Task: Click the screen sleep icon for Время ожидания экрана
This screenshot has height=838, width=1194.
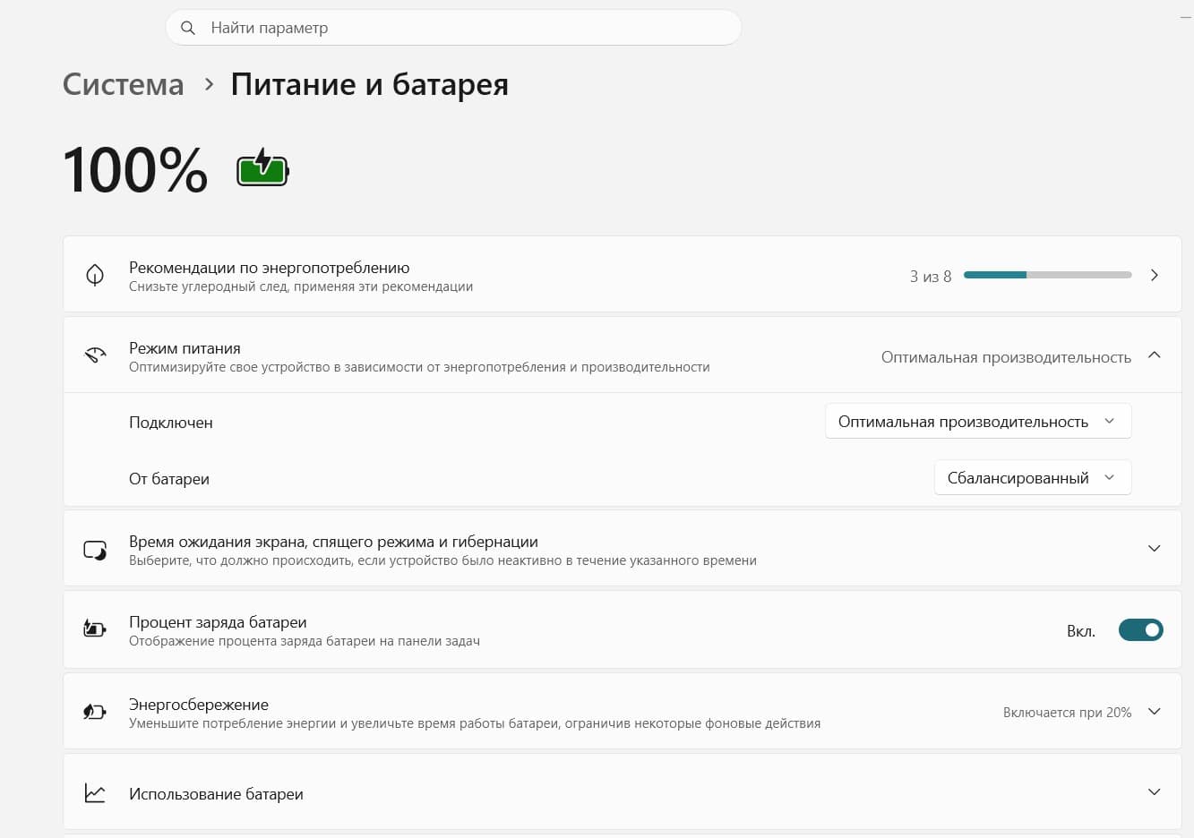Action: 95,550
